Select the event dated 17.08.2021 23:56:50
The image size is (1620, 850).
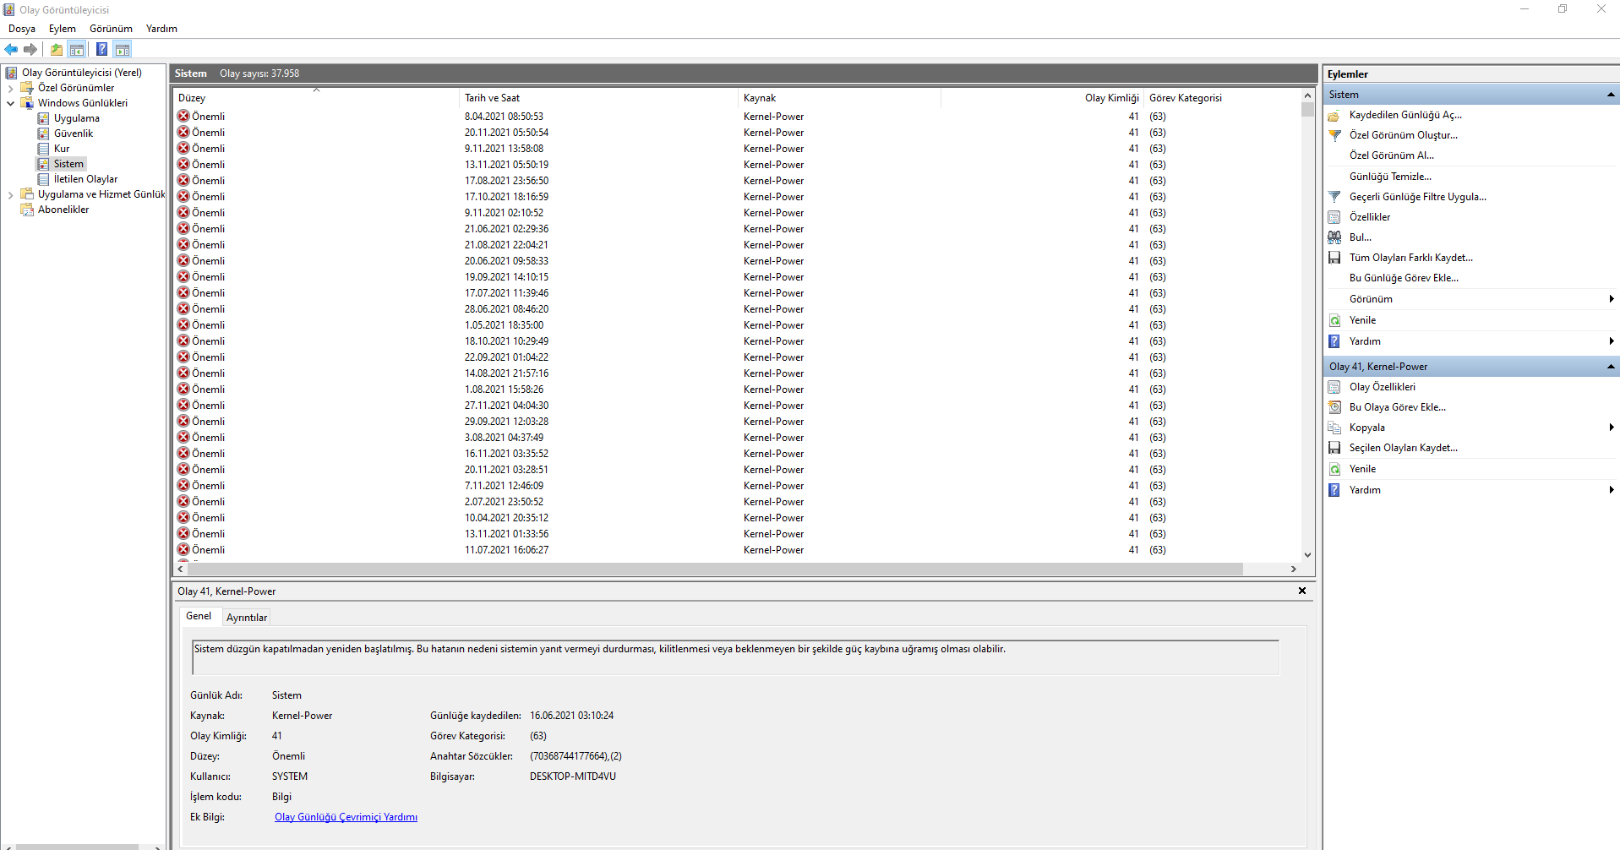(x=737, y=181)
